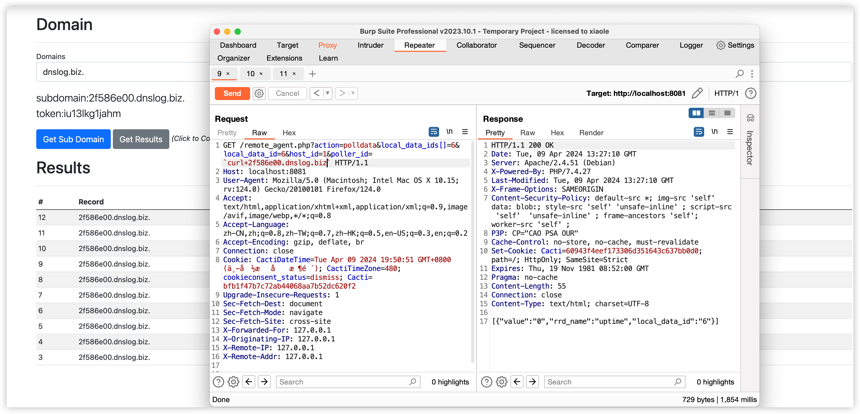
Task: Close Repeater tab 10
Action: coord(261,74)
